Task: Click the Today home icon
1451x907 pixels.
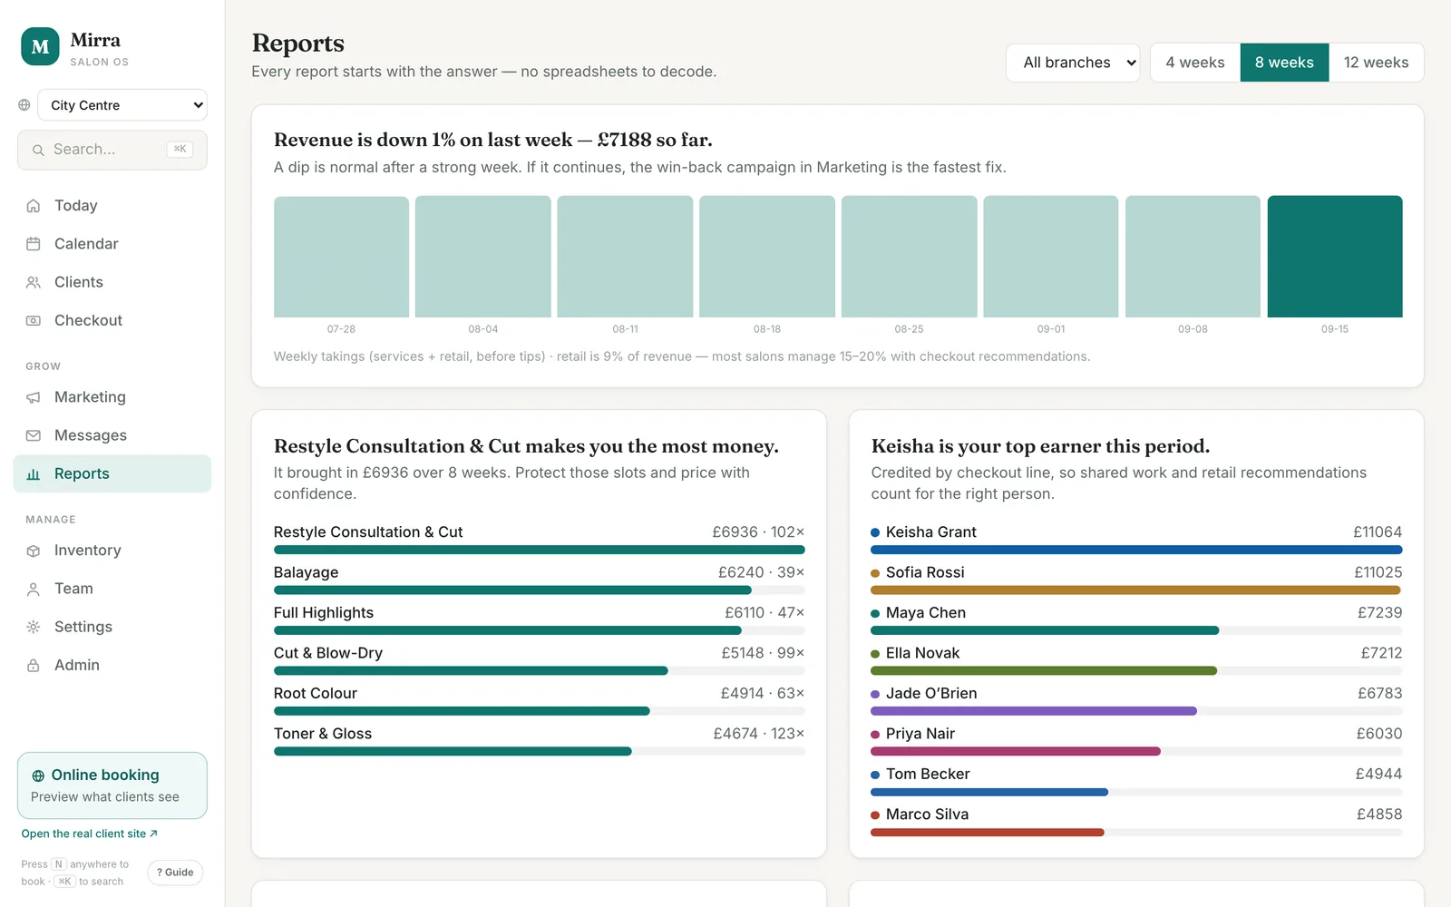Action: coord(34,206)
